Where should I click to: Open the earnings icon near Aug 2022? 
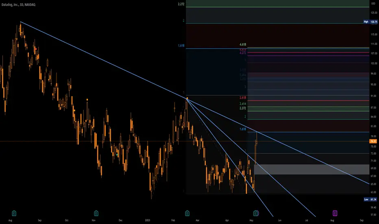click(x=14, y=213)
